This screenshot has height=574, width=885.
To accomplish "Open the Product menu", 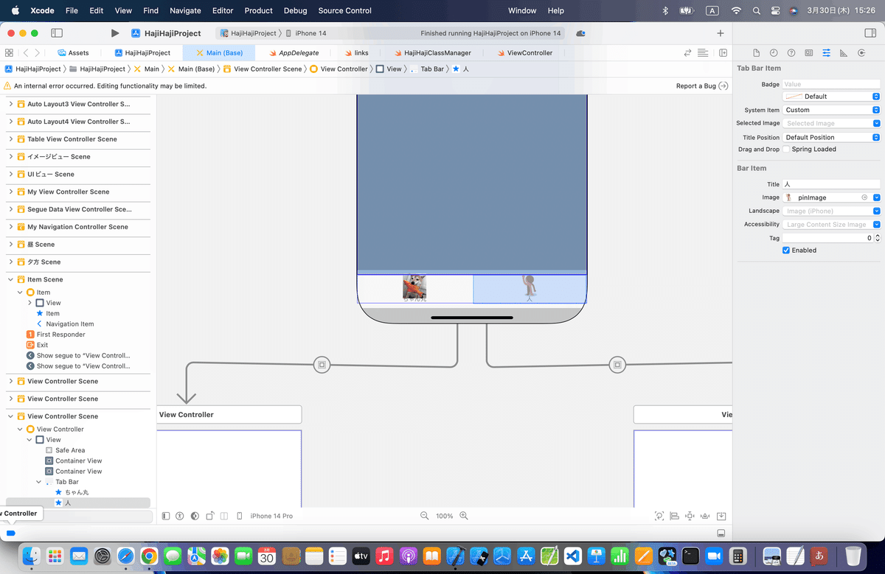I will [x=259, y=11].
